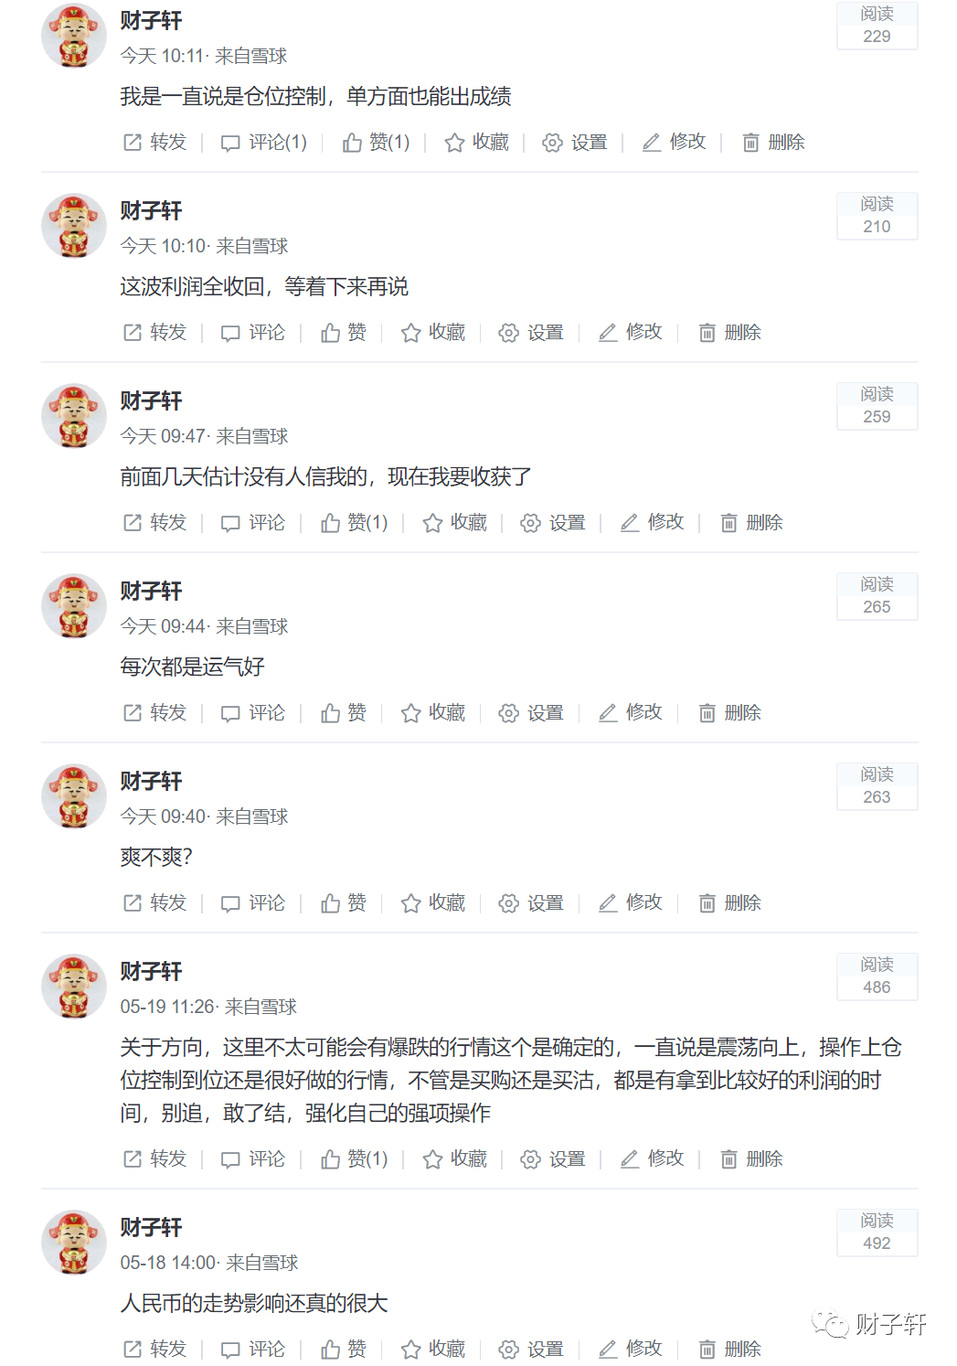Click avatar on the 10:10 post
Image resolution: width=957 pixels, height=1366 pixels.
(74, 225)
